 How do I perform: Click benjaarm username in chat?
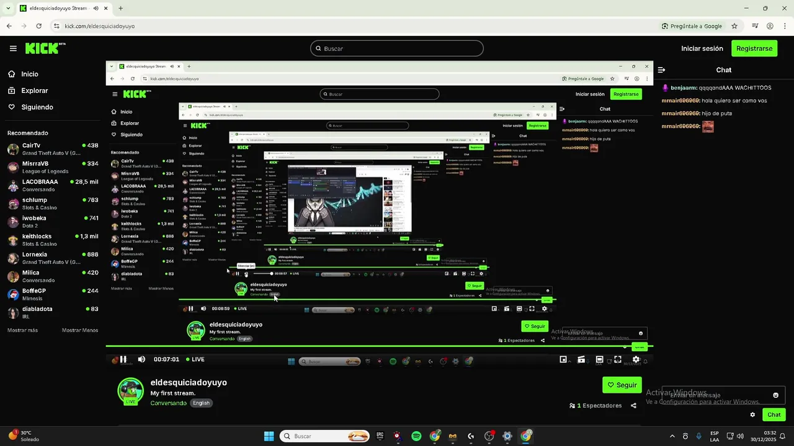click(x=683, y=88)
